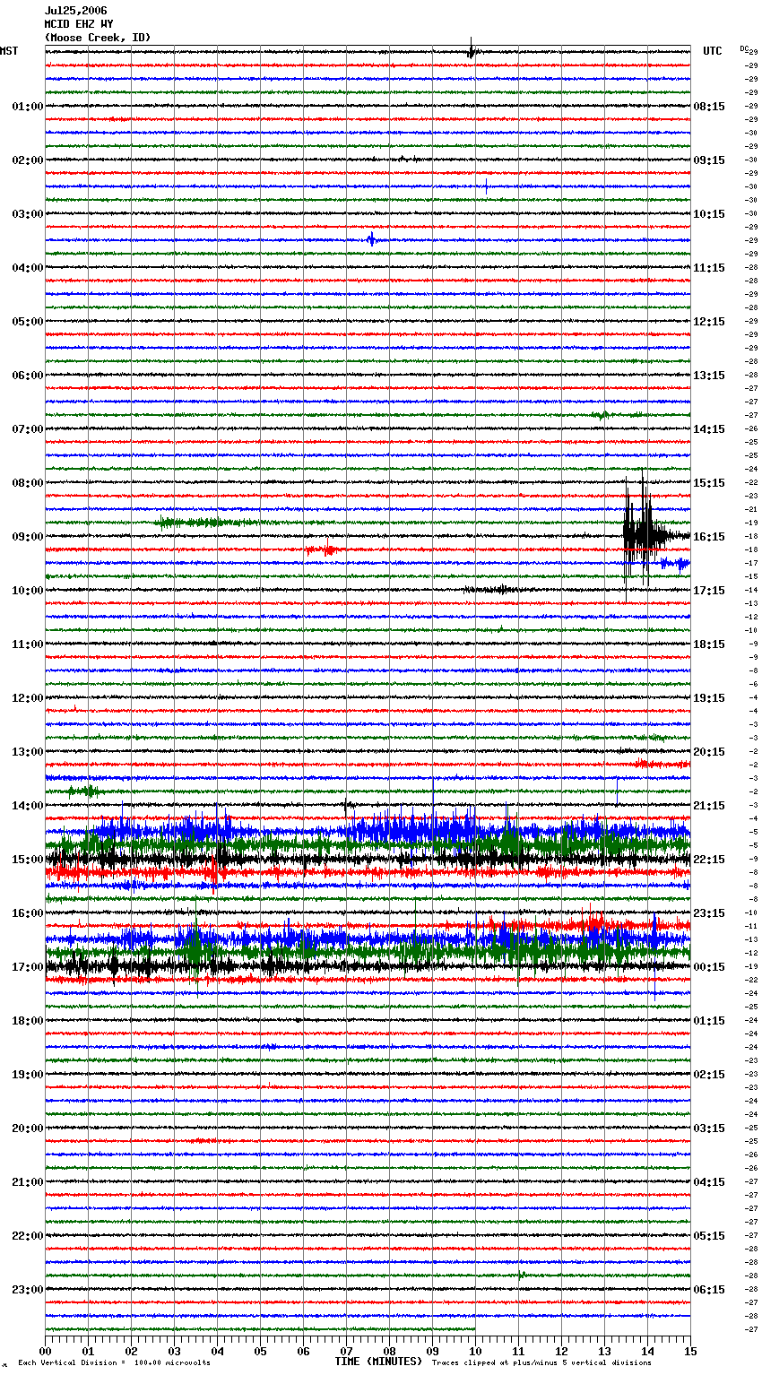
Task: Click the 17:15 UTC time label
Action: coord(709,591)
